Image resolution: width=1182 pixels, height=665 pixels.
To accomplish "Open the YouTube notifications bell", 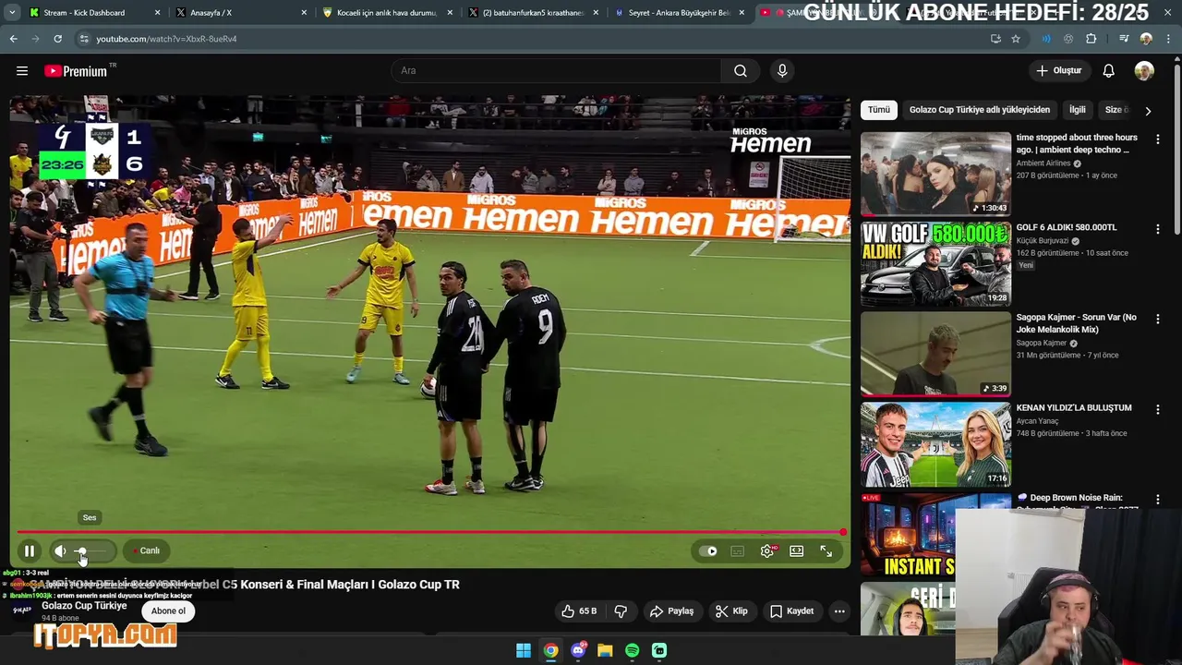I will 1108,71.
